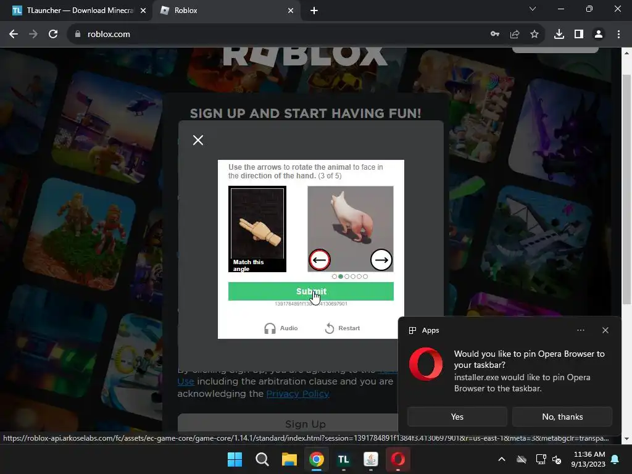Open the network display tray icon
Viewport: 632px width, 474px height.
[541, 459]
